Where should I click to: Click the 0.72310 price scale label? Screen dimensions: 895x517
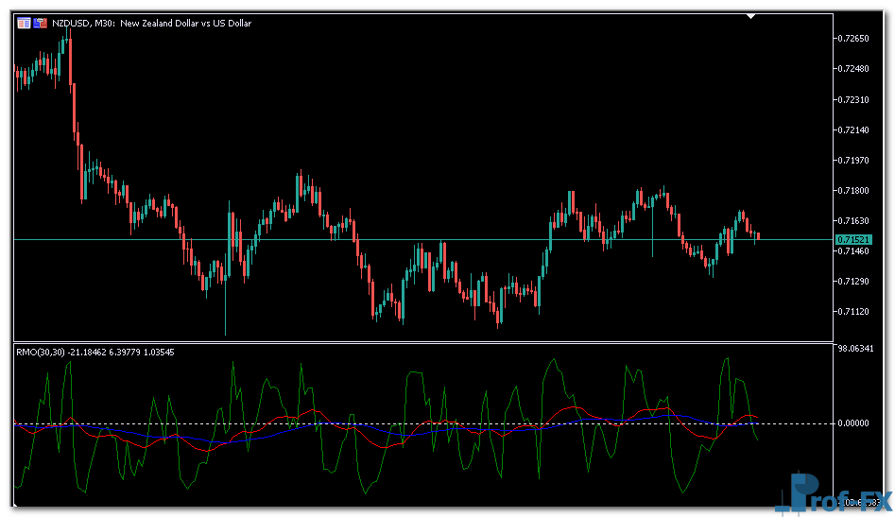tap(855, 99)
